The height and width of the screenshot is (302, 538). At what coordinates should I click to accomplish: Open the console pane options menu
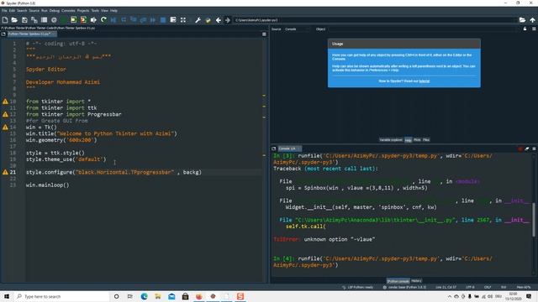tap(534, 148)
